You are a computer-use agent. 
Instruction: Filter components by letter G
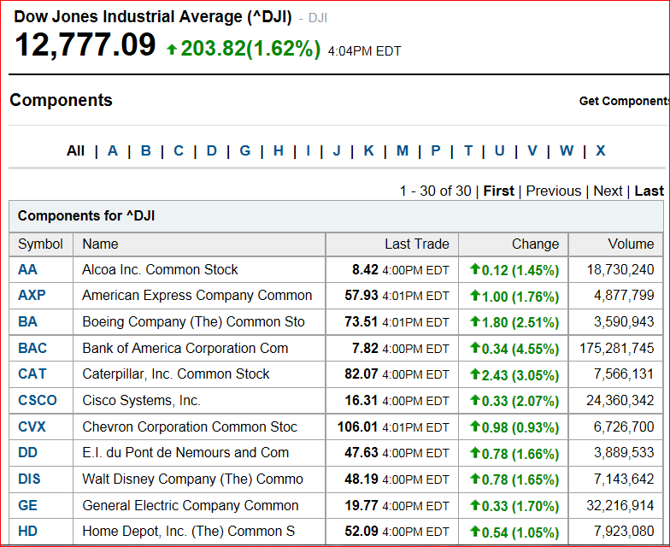click(244, 150)
